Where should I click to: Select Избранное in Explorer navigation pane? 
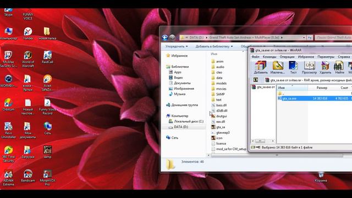click(177, 56)
